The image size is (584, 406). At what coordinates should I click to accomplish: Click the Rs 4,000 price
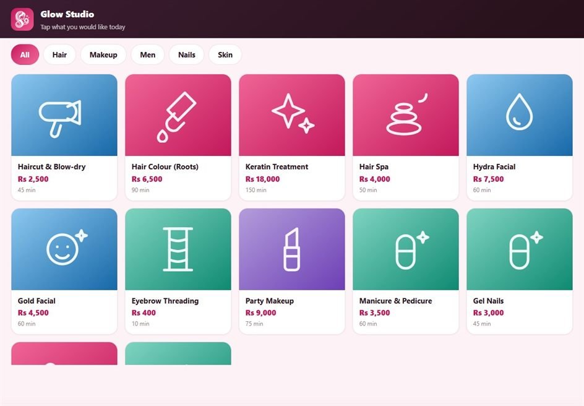pyautogui.click(x=375, y=179)
